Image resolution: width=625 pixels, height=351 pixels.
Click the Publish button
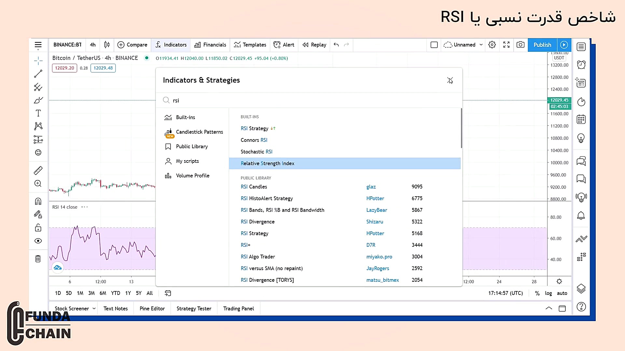tap(542, 45)
